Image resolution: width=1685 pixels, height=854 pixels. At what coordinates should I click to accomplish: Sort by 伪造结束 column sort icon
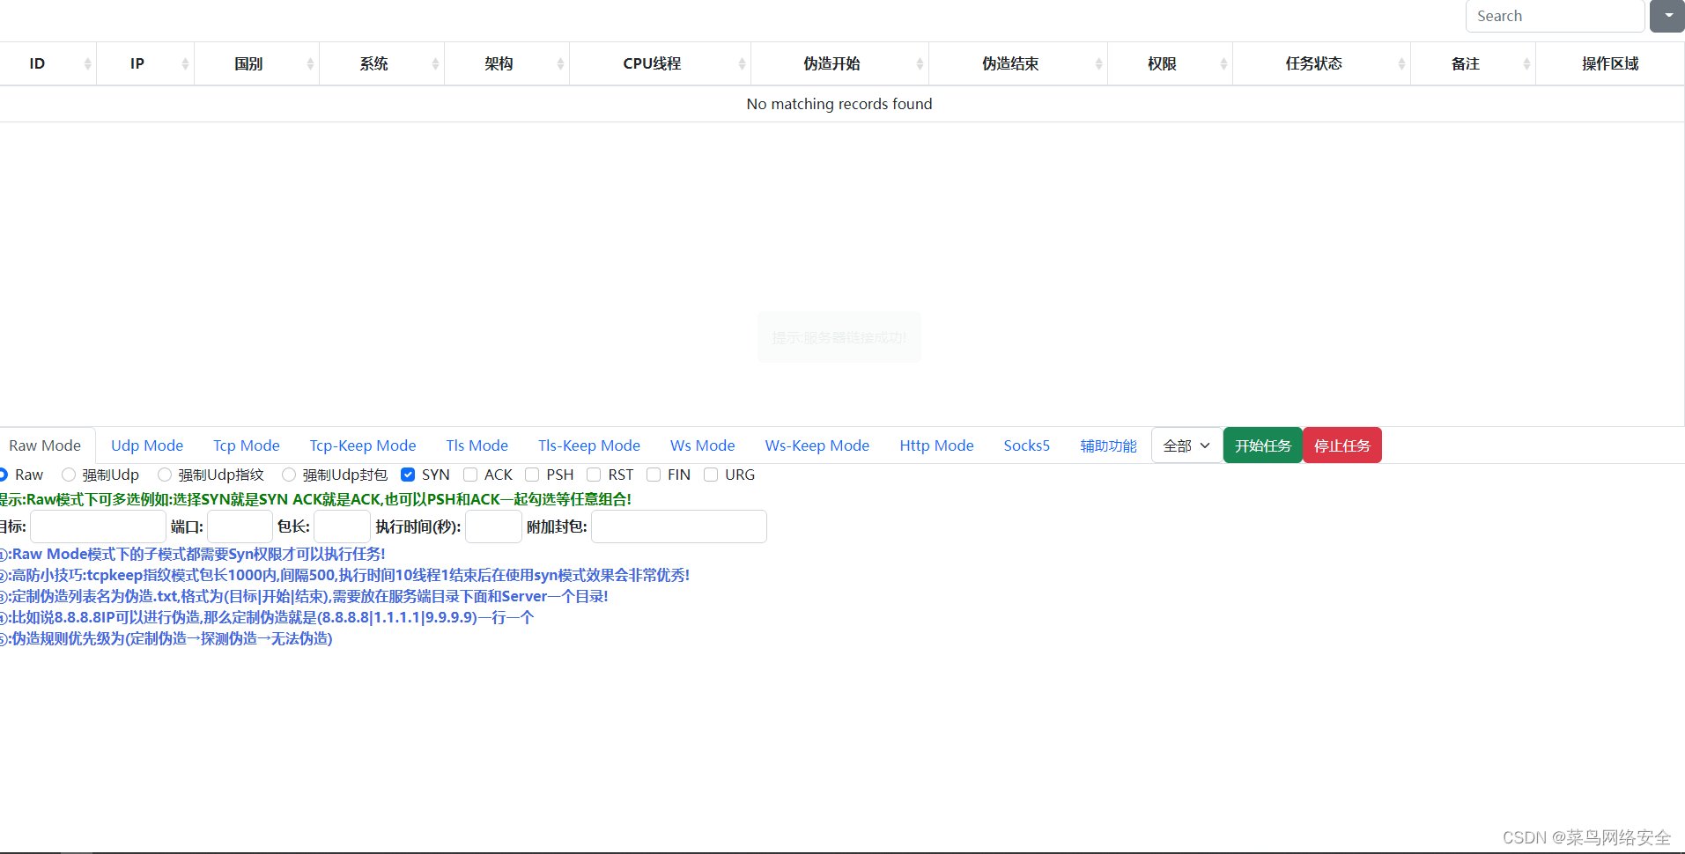tap(1098, 63)
